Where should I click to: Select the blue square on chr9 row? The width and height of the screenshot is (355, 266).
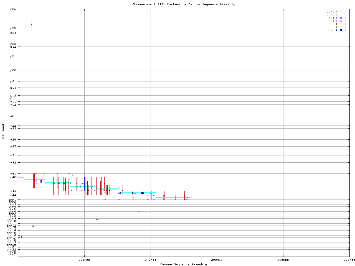point(97,219)
